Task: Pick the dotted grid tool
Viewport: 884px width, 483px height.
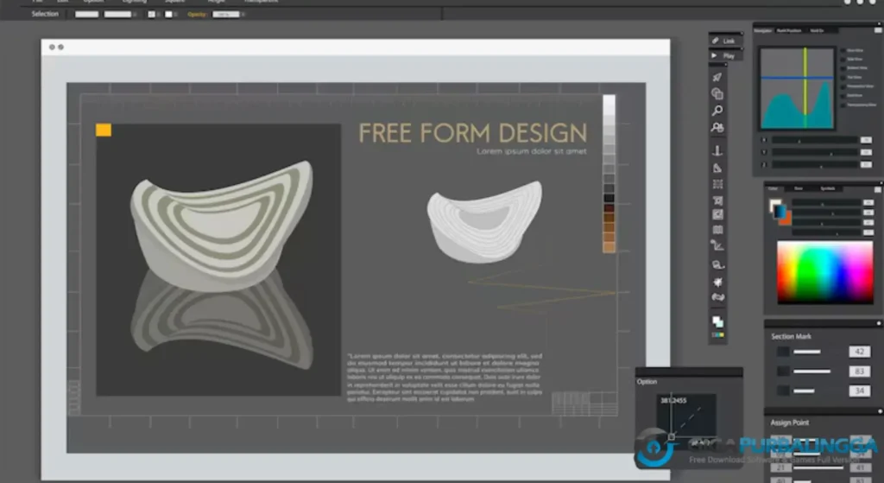Action: point(717,184)
